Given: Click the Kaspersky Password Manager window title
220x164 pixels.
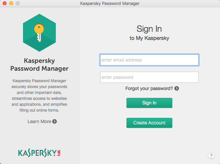Looking at the screenshot, I should (x=110, y=4).
